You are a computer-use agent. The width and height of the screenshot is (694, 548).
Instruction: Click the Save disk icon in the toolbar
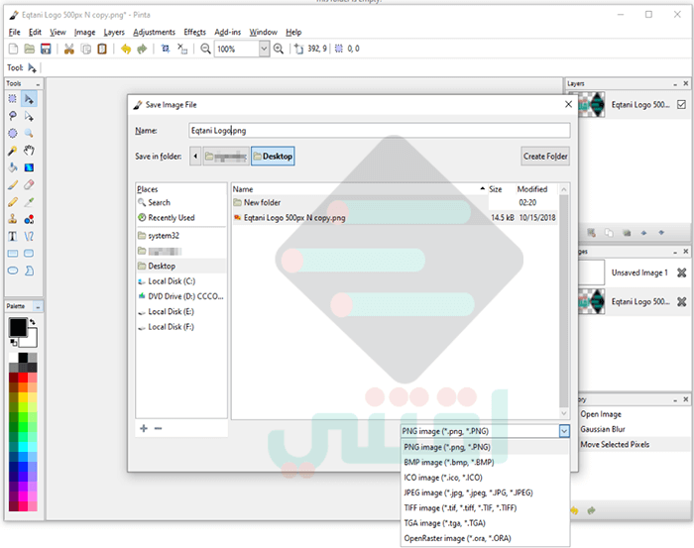(46, 49)
